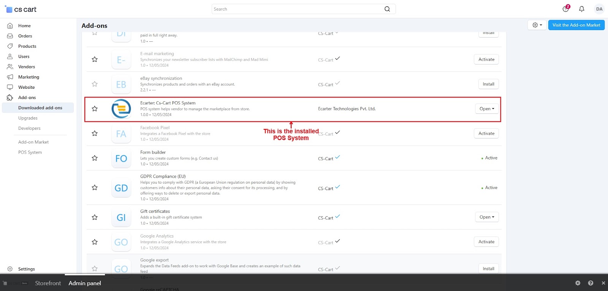Viewport: 608px width, 291px height.
Task: Switch to the Storefront tab
Action: tap(48, 283)
